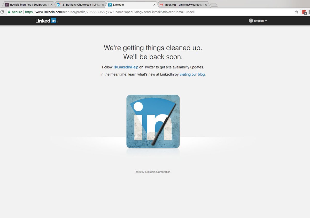Reload the page with the refresh icon
The width and height of the screenshot is (310, 218).
pos(2,12)
